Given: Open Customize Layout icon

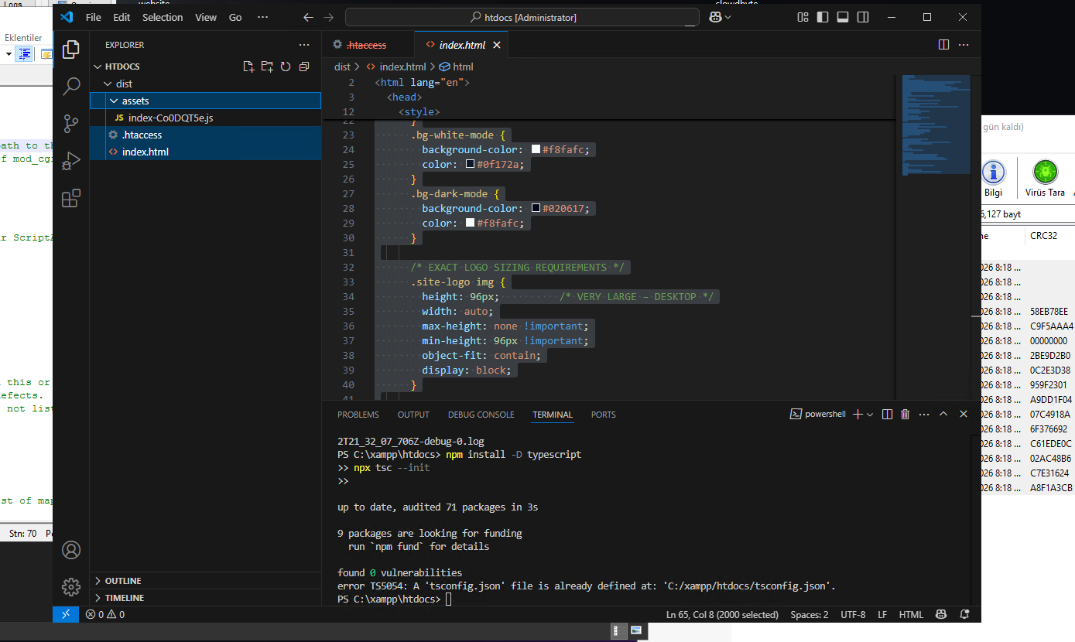Looking at the screenshot, I should [803, 17].
